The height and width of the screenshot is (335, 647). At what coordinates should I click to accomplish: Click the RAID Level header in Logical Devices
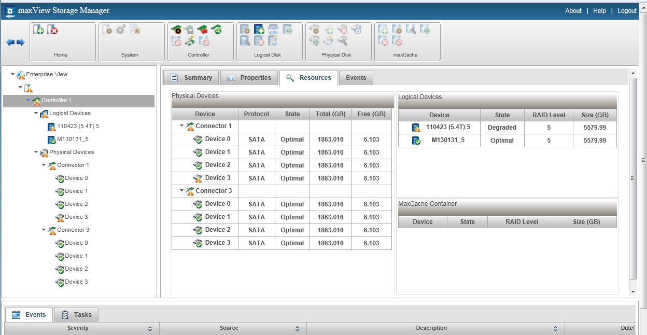click(548, 115)
